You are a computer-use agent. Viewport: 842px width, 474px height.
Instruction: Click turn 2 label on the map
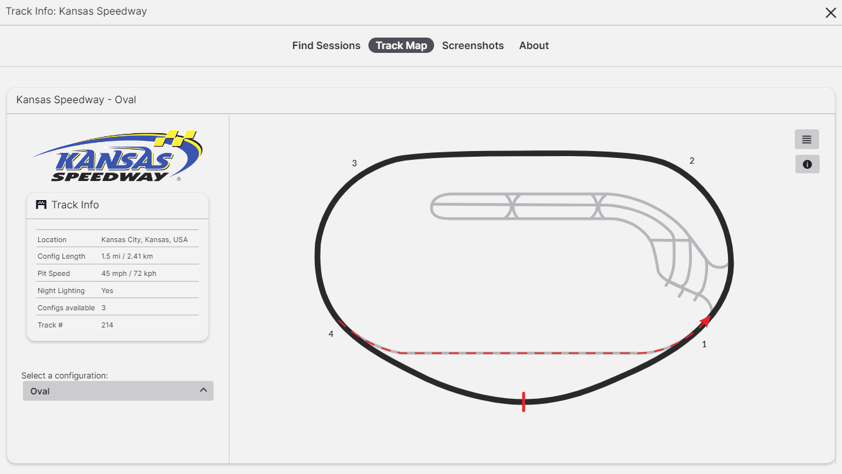[692, 161]
